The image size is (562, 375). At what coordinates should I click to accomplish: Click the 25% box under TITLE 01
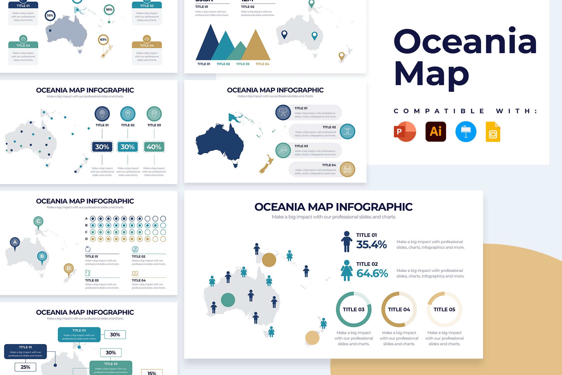click(25, 367)
